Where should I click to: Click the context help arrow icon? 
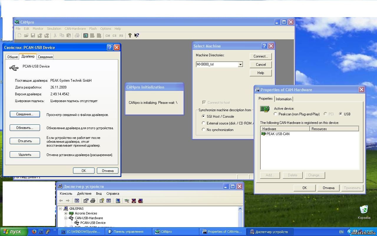137,35
